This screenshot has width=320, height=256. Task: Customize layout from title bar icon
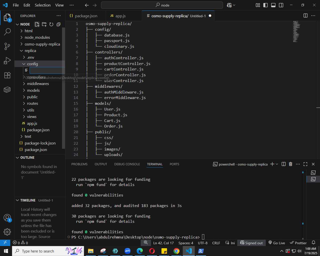[258, 5]
